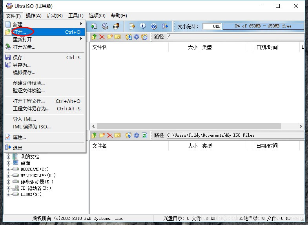Choose 打开... from the file menu
308x225 pixels.
(x=45, y=32)
